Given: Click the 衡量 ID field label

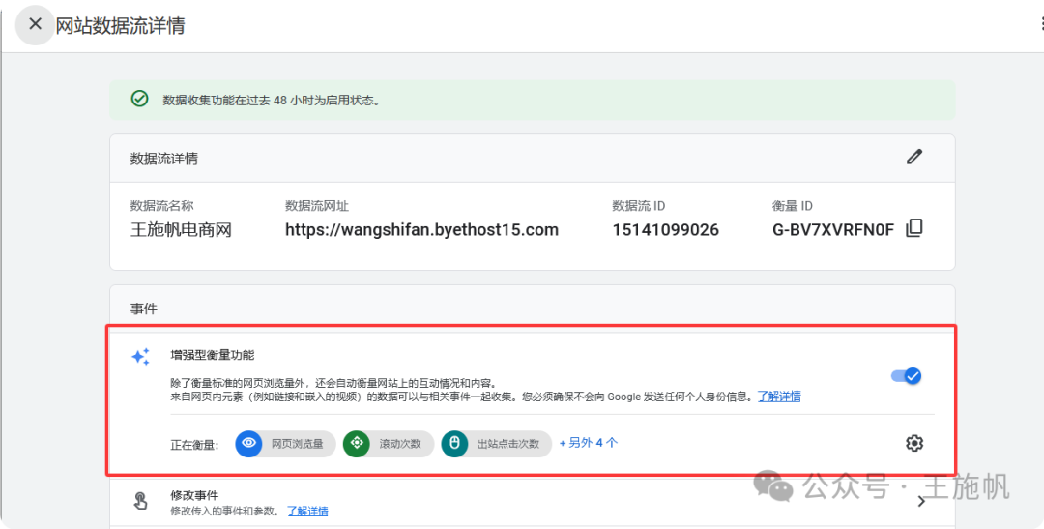Looking at the screenshot, I should tap(793, 206).
